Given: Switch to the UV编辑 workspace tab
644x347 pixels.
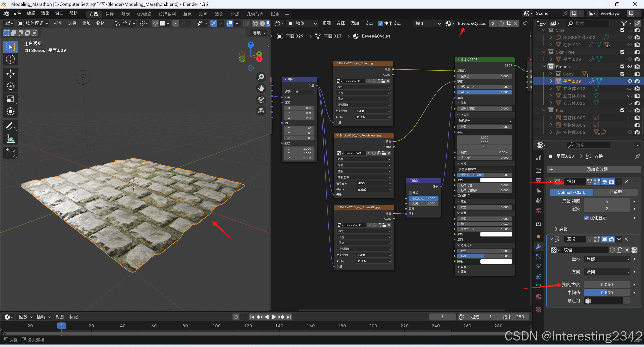Looking at the screenshot, I should (144, 14).
